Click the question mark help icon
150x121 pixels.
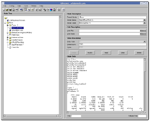[x=63, y=10]
